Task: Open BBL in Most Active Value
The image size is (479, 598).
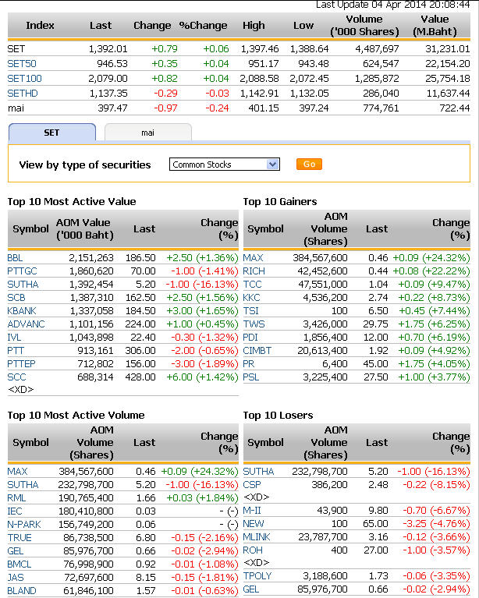Action: [x=16, y=257]
